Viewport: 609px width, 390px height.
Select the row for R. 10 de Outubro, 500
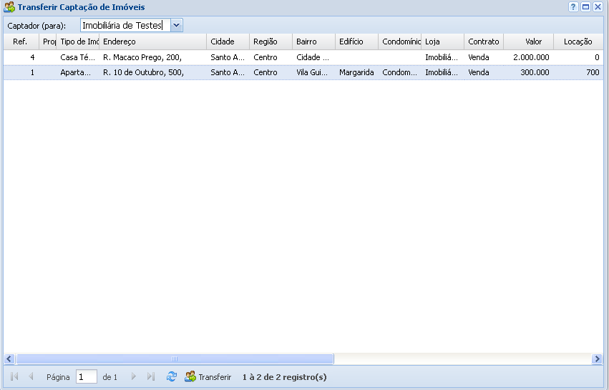click(x=143, y=72)
